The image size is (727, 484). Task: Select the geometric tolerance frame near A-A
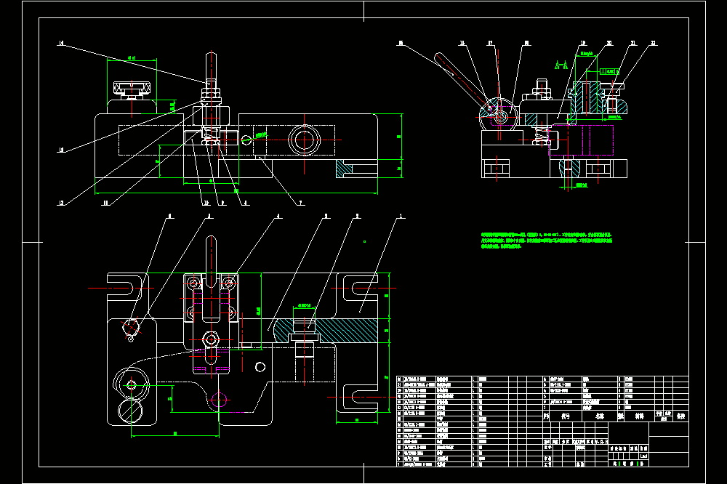tap(610, 71)
